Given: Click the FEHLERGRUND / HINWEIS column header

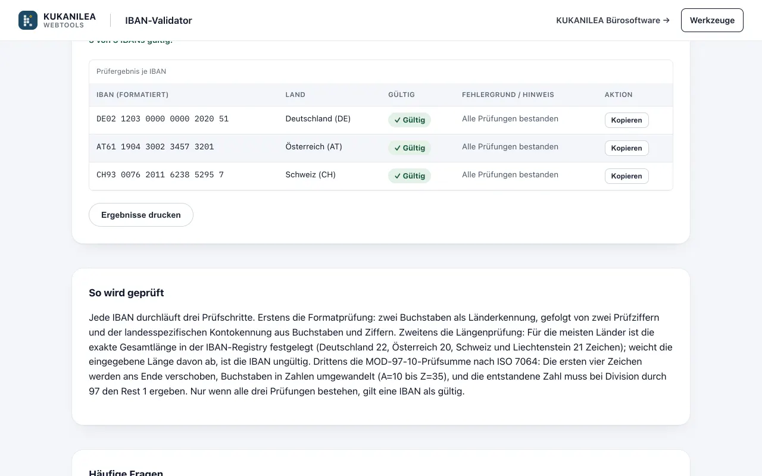Looking at the screenshot, I should [508, 95].
